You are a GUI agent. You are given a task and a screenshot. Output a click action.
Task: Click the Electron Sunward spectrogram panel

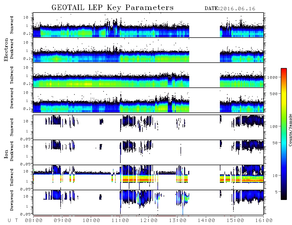click(148, 25)
